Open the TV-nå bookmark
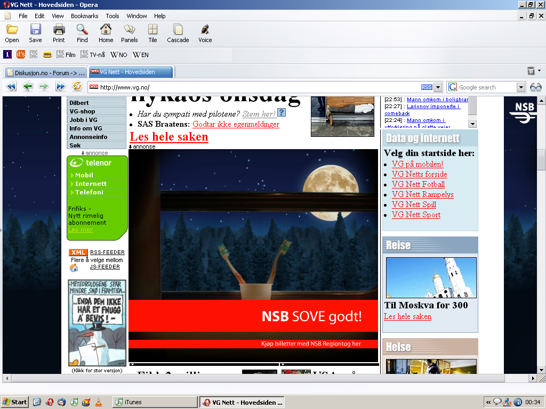This screenshot has width=546, height=409. pyautogui.click(x=92, y=55)
